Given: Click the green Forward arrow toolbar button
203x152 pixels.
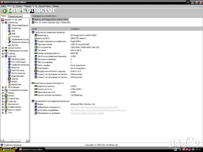Looking at the screenshot, I should [10, 11].
